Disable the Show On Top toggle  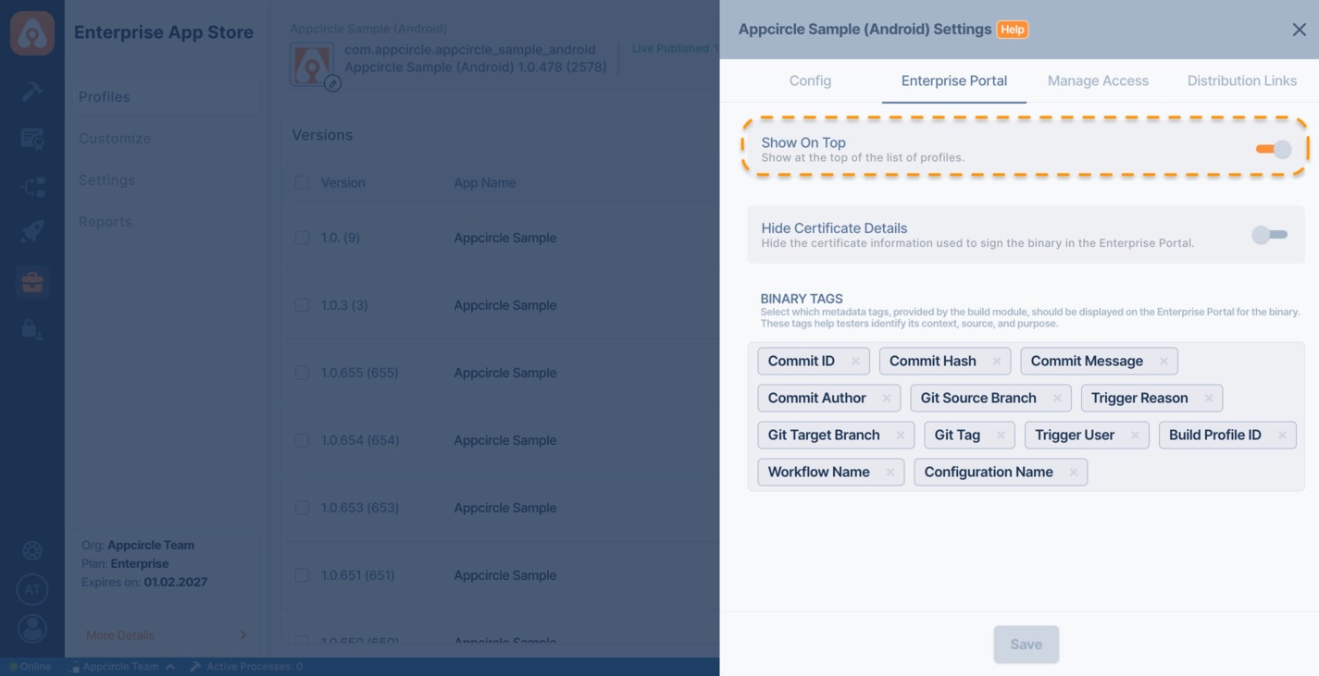pyautogui.click(x=1273, y=148)
